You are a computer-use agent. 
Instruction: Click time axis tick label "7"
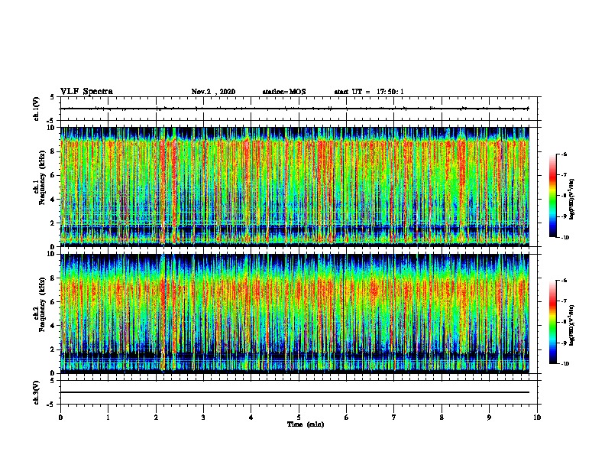click(394, 418)
